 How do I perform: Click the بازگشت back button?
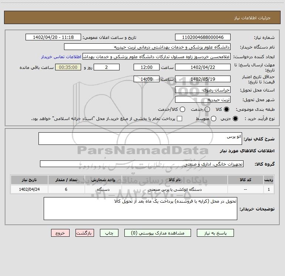click(x=85, y=233)
